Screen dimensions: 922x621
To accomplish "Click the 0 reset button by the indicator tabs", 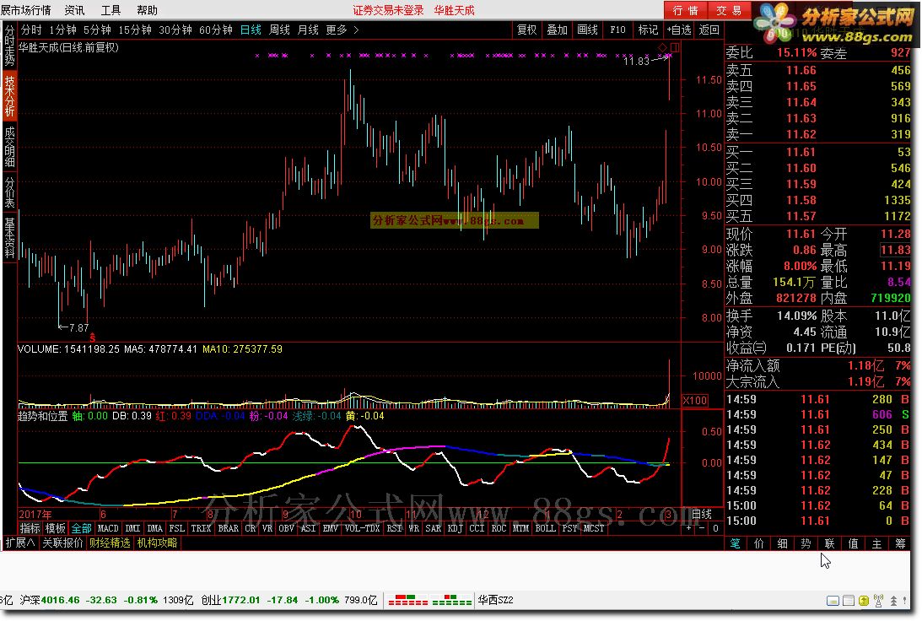I will (x=715, y=528).
